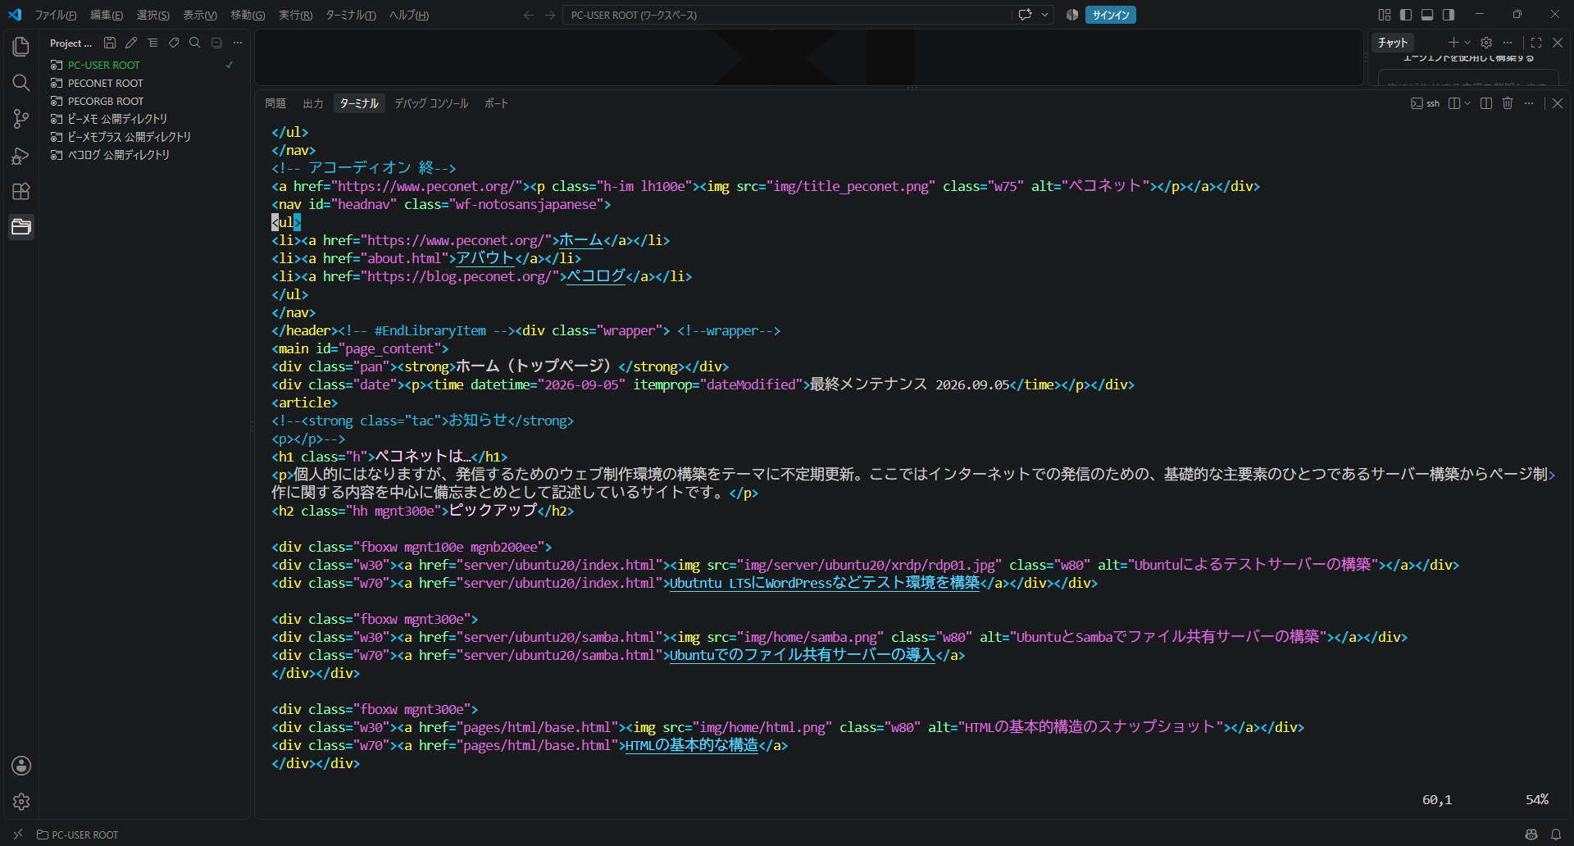Open the Run and Debug view
1574x846 pixels.
pos(21,155)
